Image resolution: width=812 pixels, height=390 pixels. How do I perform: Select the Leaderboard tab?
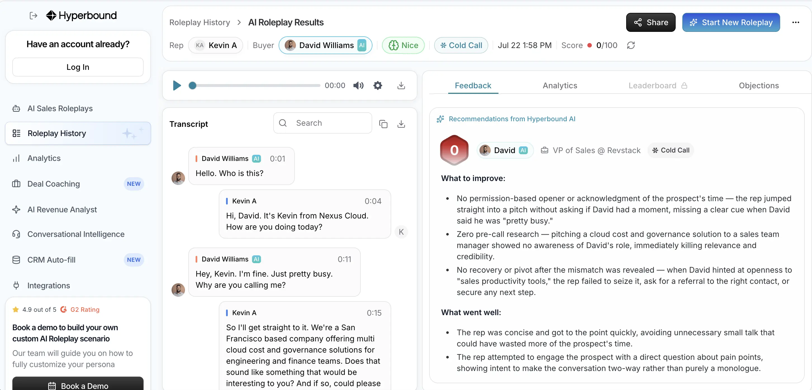pos(657,85)
